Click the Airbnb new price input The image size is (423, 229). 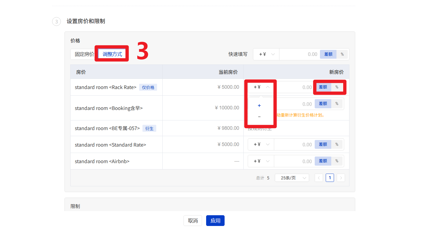coord(294,161)
